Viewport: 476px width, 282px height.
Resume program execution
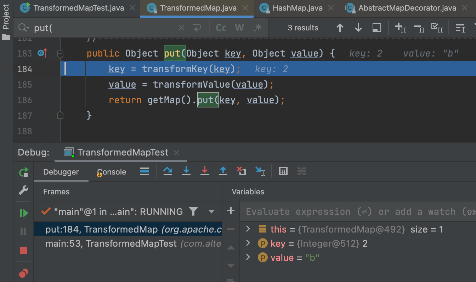point(23,213)
